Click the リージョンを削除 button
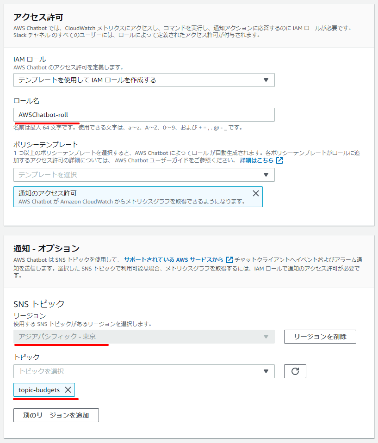This screenshot has height=443, width=378. (320, 337)
